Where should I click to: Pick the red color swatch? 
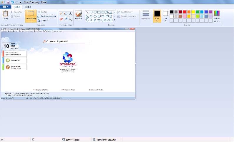(185, 12)
